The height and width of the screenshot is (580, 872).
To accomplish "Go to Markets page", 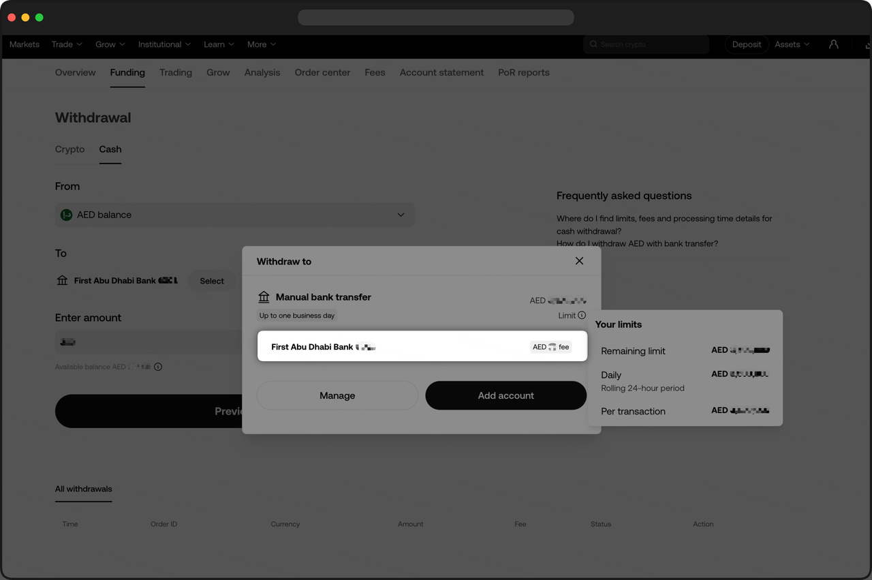I will pos(25,44).
